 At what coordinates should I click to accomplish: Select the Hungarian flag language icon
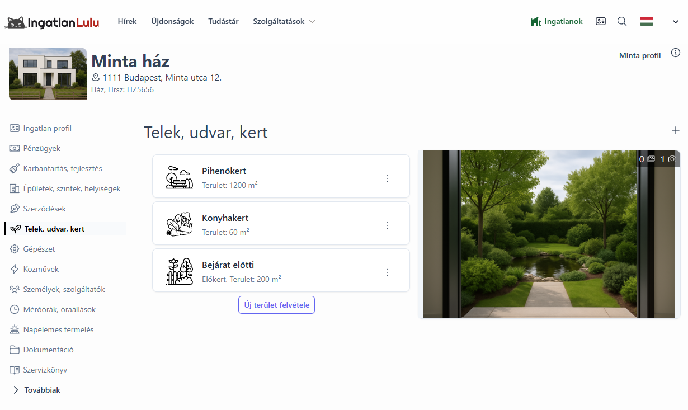[647, 22]
